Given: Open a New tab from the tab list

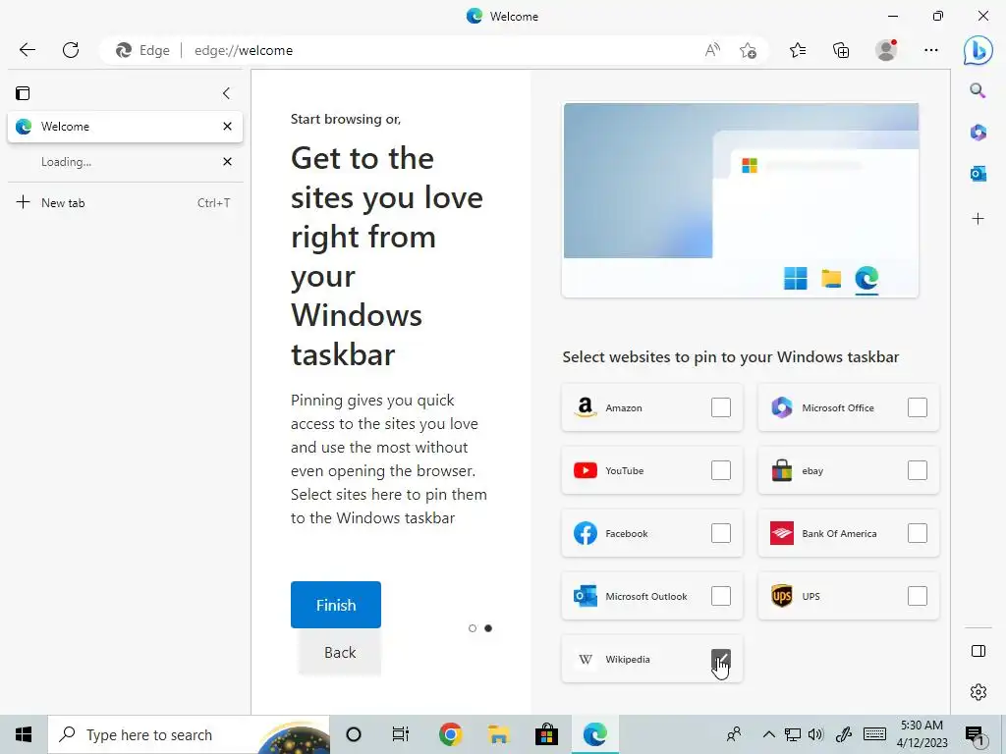Looking at the screenshot, I should point(125,202).
